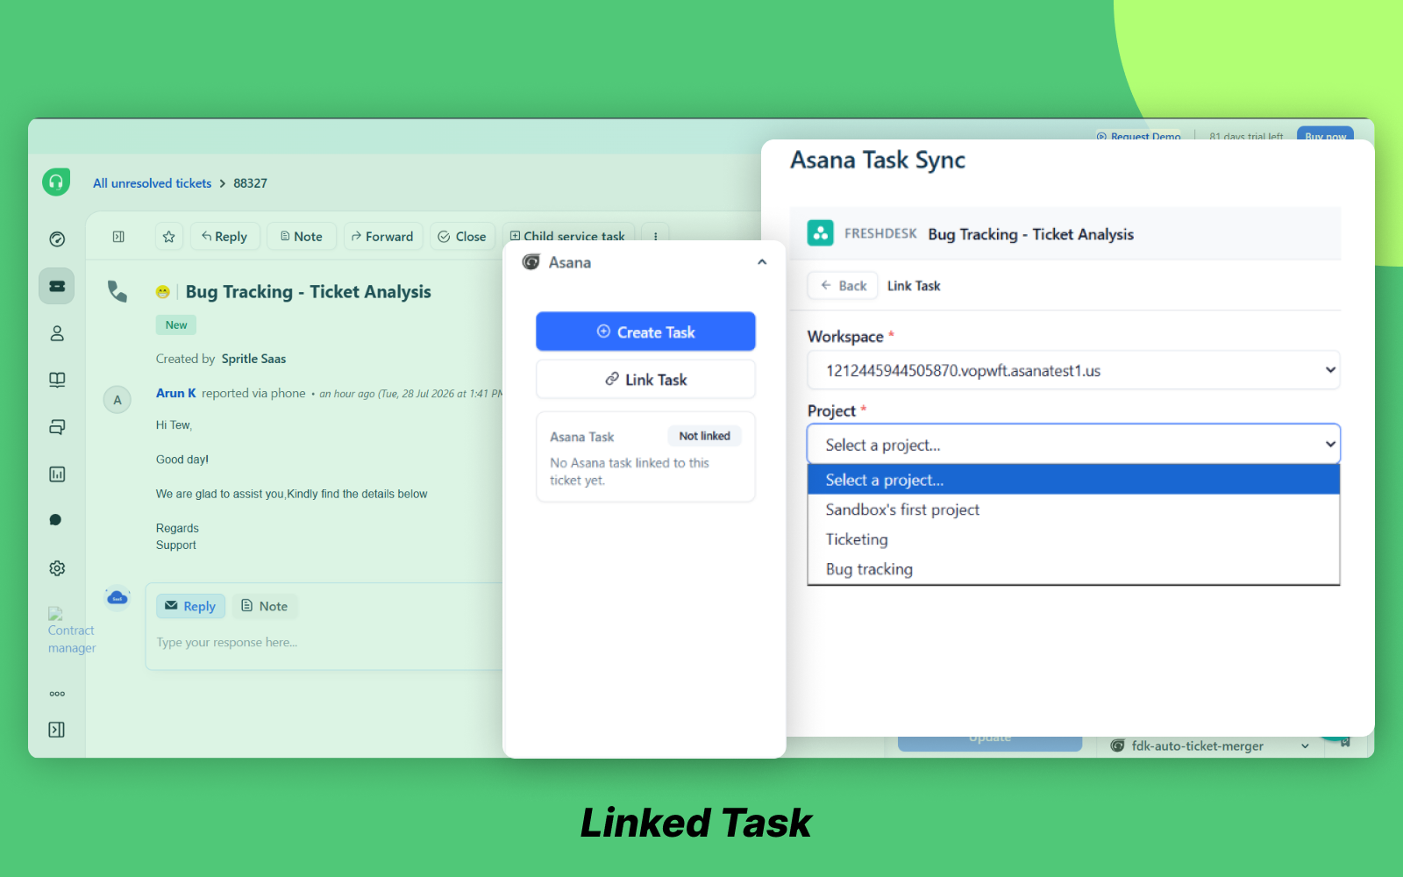Image resolution: width=1403 pixels, height=877 pixels.
Task: Click the black dot icon in sidebar
Action: coord(55,520)
